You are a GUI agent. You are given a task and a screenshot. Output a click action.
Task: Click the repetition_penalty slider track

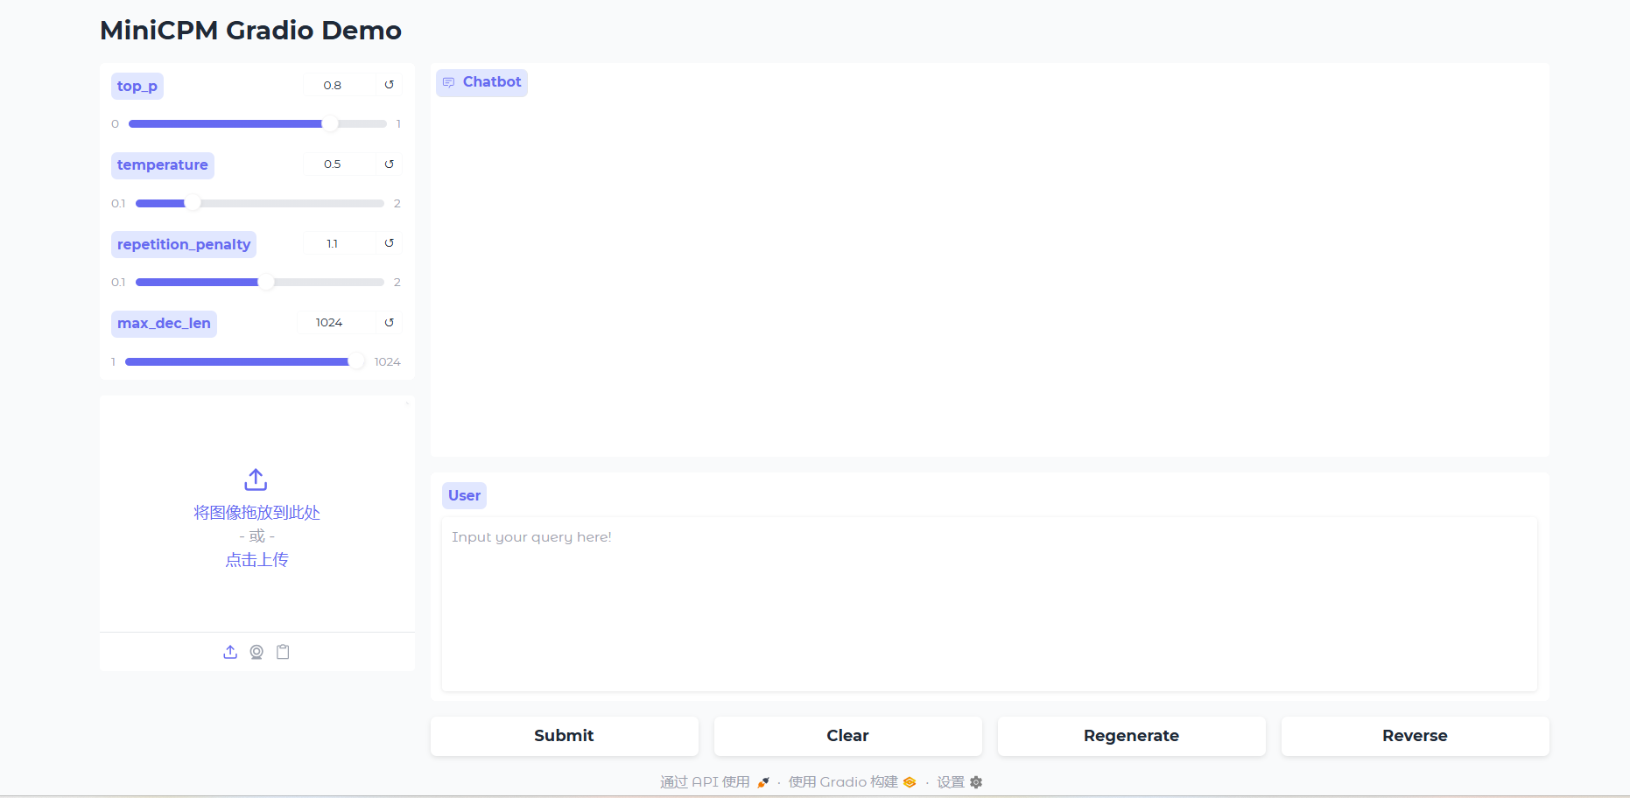click(260, 282)
